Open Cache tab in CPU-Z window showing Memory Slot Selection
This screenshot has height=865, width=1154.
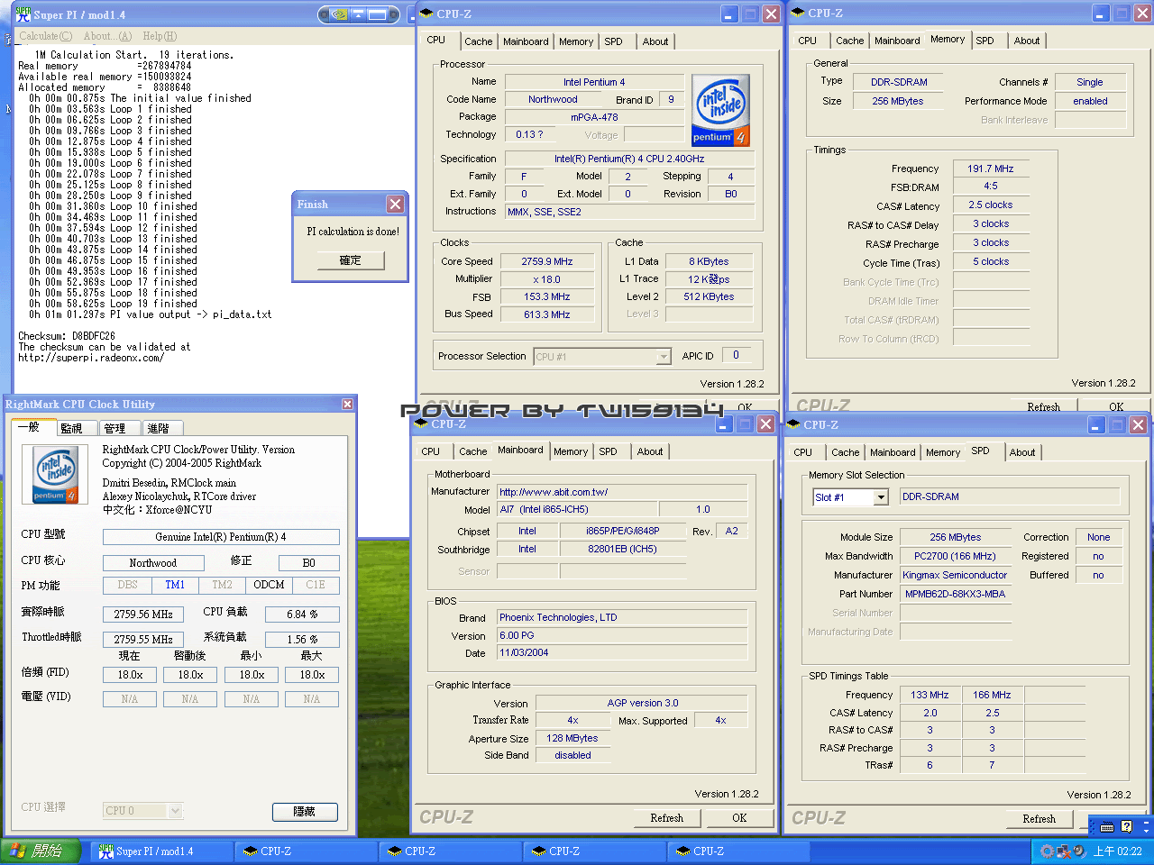point(846,452)
